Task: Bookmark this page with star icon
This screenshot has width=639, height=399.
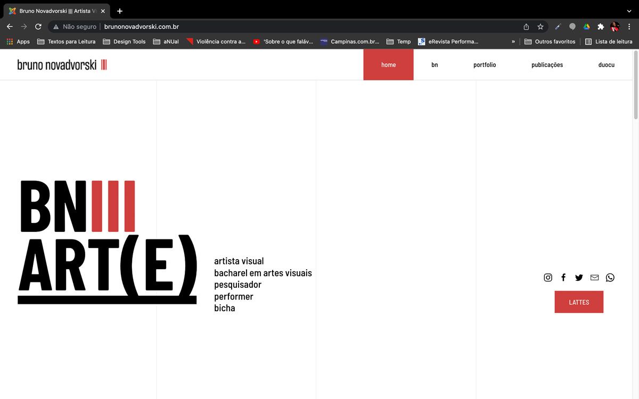Action: pos(540,27)
